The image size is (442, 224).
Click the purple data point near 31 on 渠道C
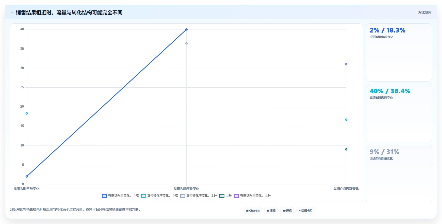(346, 64)
